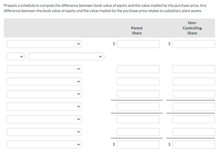Viewport: 218px width, 153px height.
Task: Click final Non-Controlling Share total field
Action: click(x=194, y=144)
